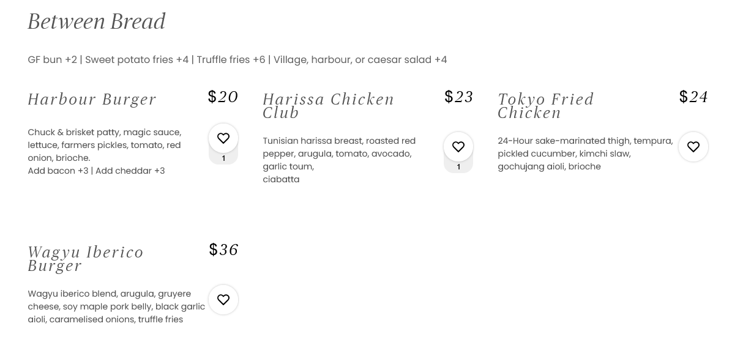Click the Wagyu iberico blend description text
The height and width of the screenshot is (337, 743).
point(116,306)
